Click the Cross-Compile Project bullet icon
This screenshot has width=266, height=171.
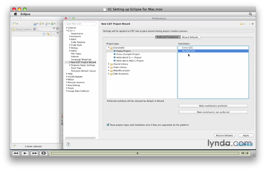pyautogui.click(x=115, y=54)
